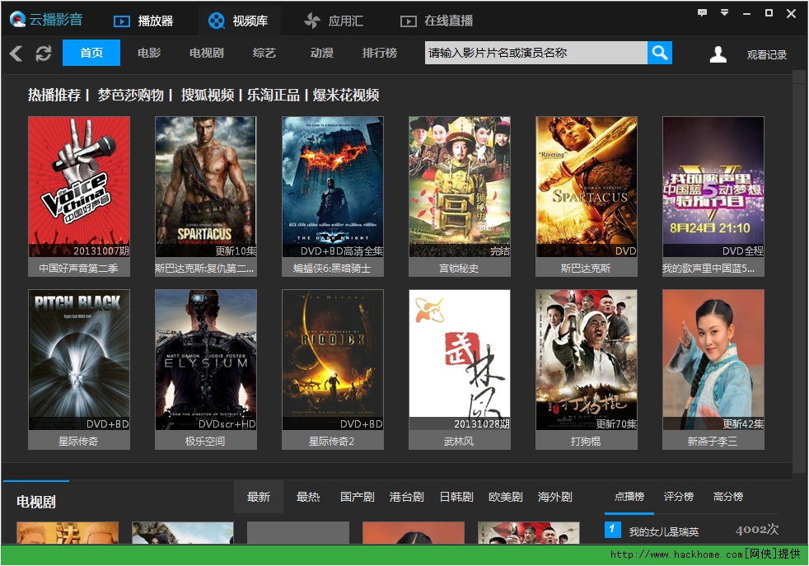This screenshot has height=566, width=809.
Task: Click the 极乐空间 title
Action: tap(205, 441)
